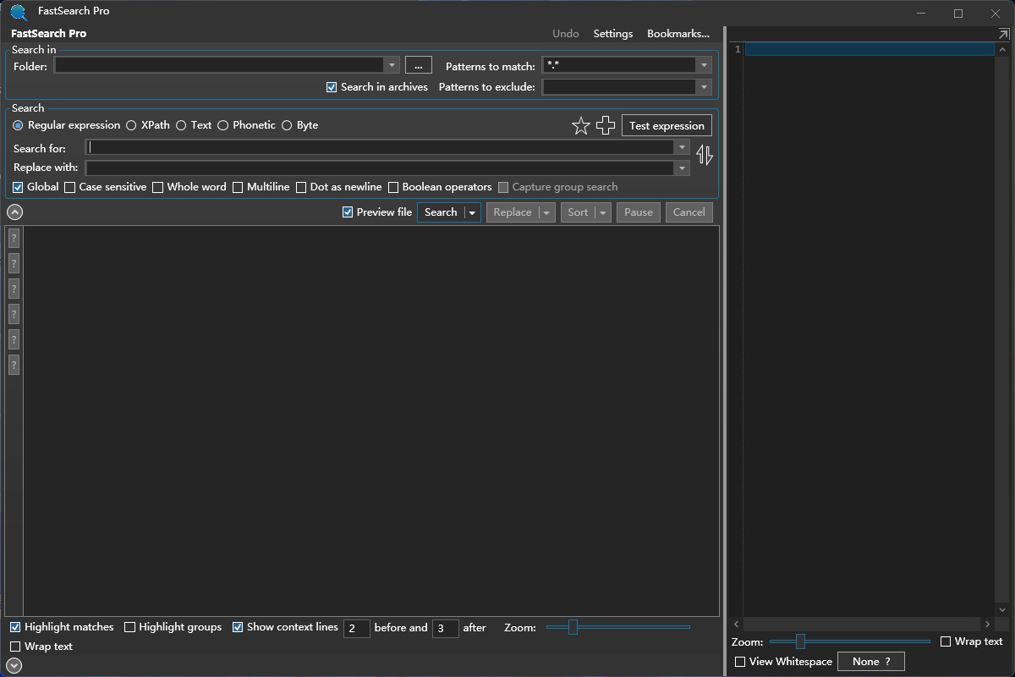The image size is (1015, 677).
Task: Adjust the preview pane Zoom slider
Action: pos(849,641)
